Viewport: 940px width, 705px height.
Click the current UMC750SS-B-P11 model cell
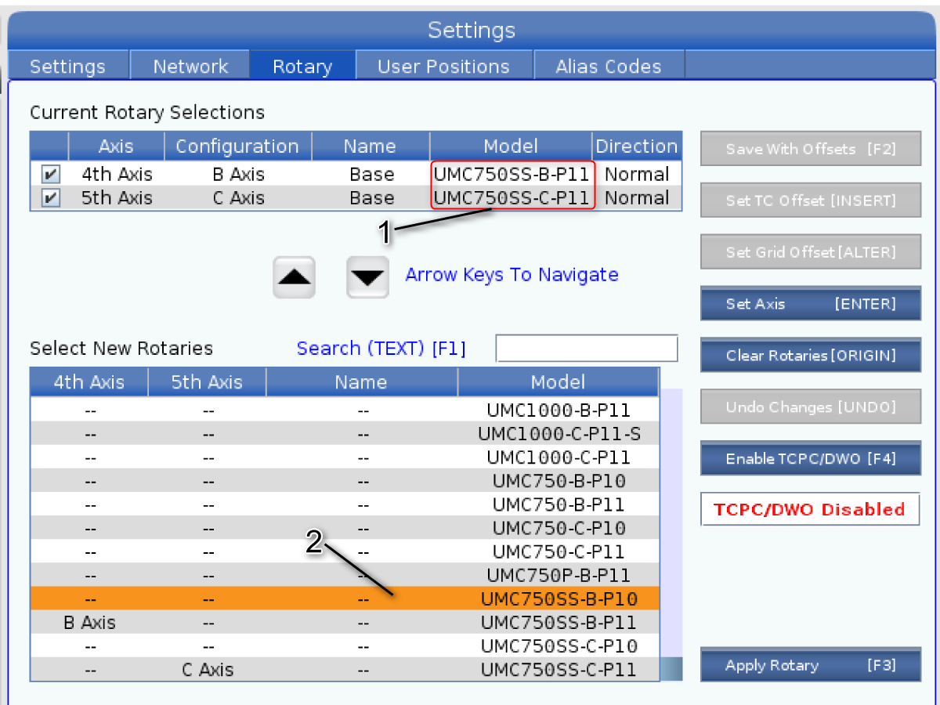pos(511,174)
